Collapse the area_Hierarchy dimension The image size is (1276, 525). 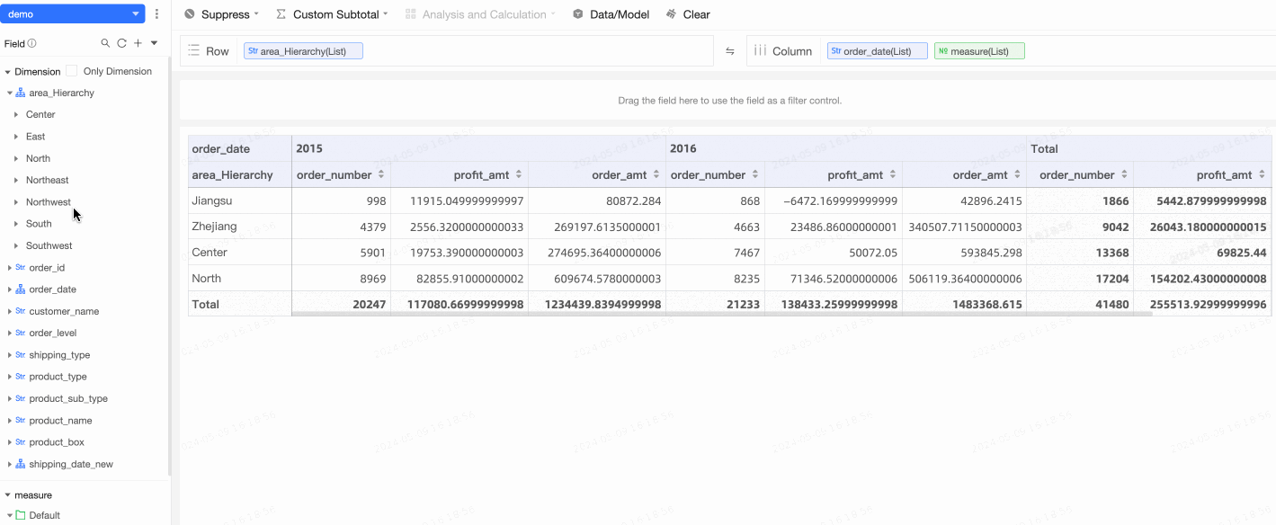click(9, 93)
